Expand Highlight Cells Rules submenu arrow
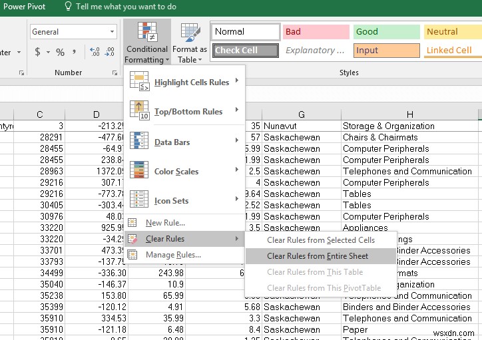The image size is (482, 340). coord(237,81)
